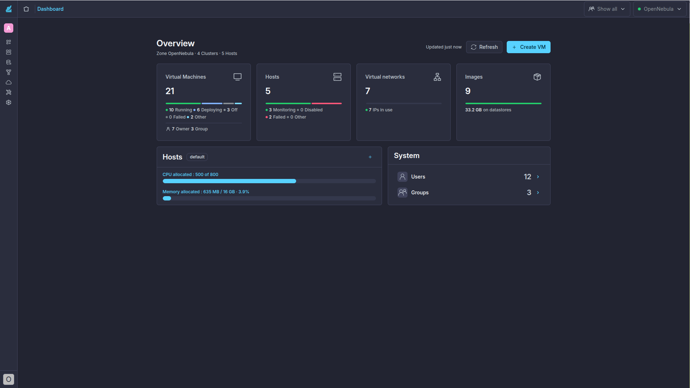
Task: Click the Images count '9'
Action: click(x=468, y=91)
